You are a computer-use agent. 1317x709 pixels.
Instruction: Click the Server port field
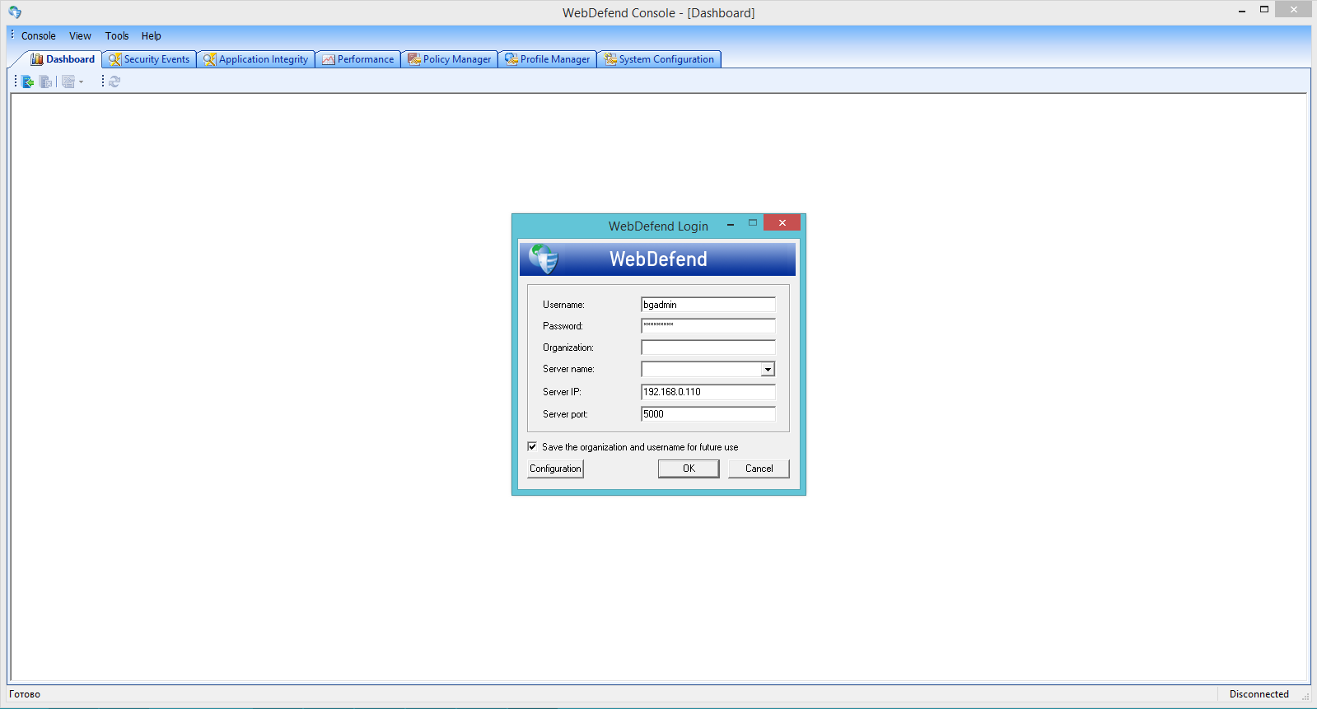click(708, 414)
